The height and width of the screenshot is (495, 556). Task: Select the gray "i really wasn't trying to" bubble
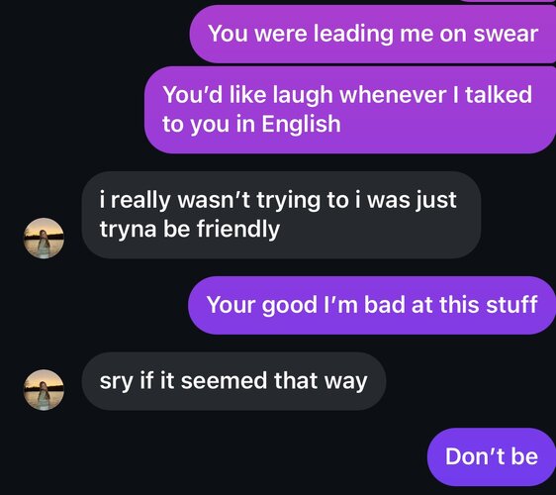pos(281,215)
